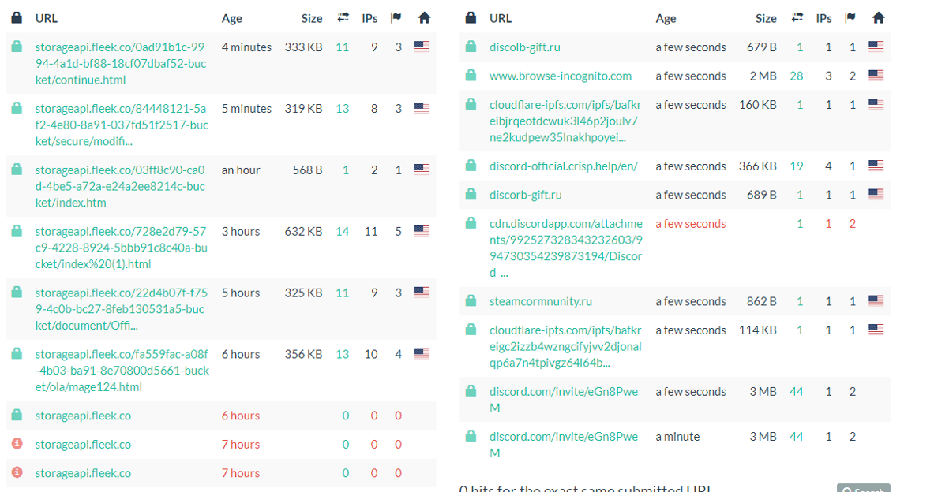
Task: Click US flag in the discorb-gift.ru row
Action: pos(876,194)
